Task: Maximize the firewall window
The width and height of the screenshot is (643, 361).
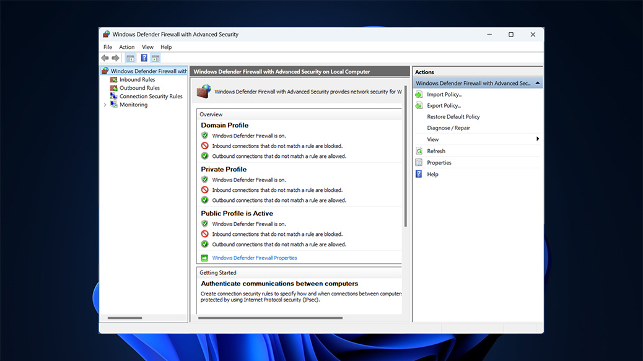Action: pyautogui.click(x=511, y=35)
